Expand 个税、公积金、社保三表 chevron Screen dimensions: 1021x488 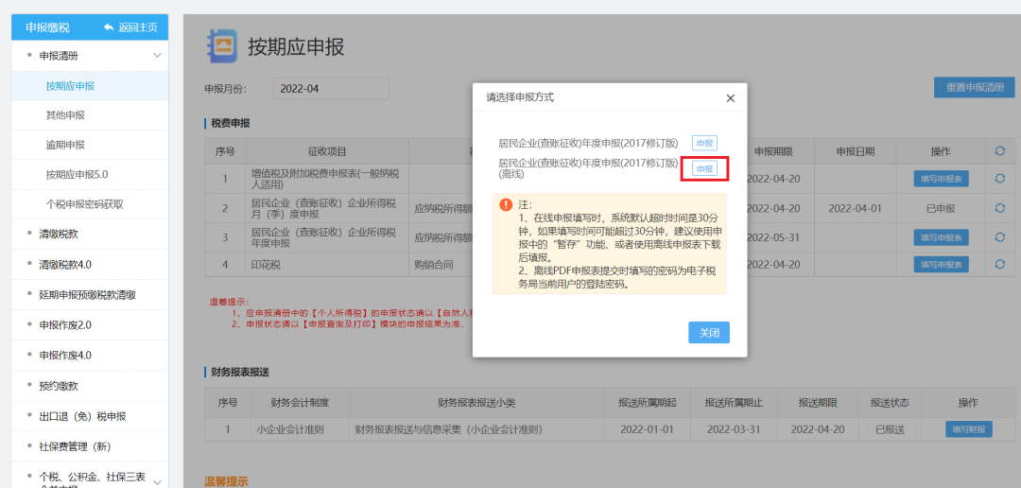tap(157, 482)
